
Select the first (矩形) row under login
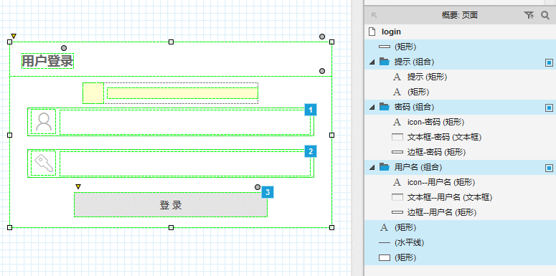(460, 47)
